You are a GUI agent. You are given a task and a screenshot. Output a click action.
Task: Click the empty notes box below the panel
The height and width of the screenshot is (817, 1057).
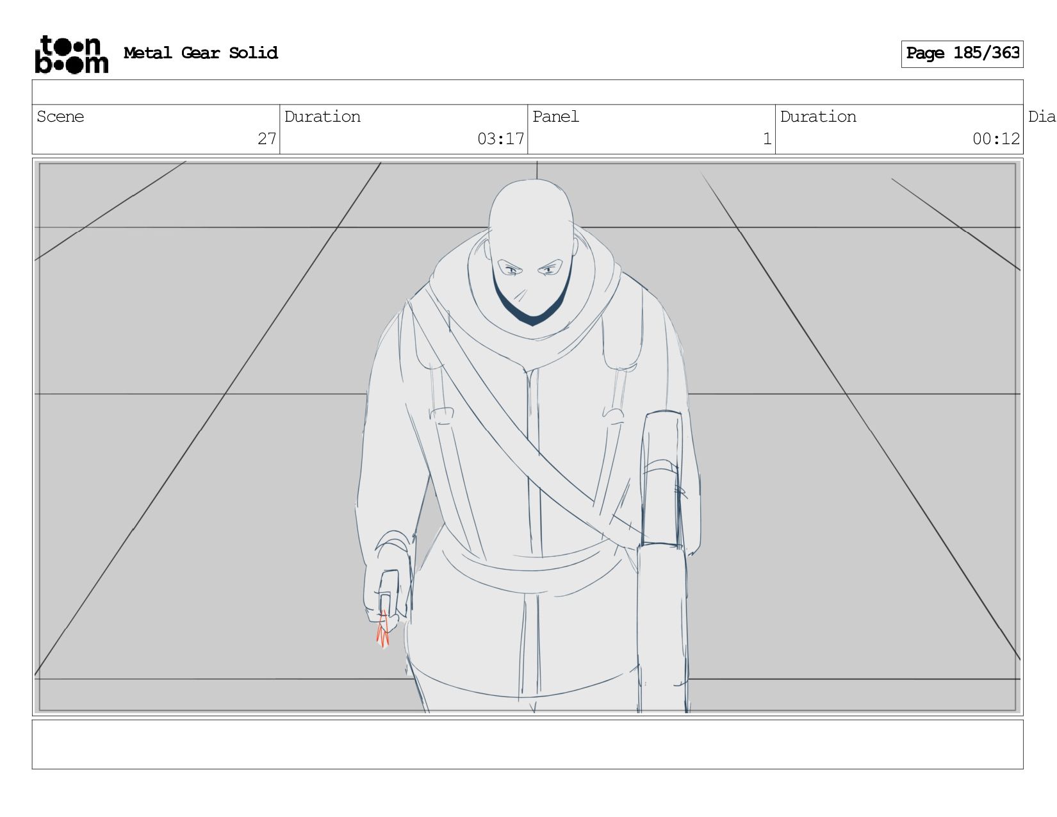(x=527, y=745)
